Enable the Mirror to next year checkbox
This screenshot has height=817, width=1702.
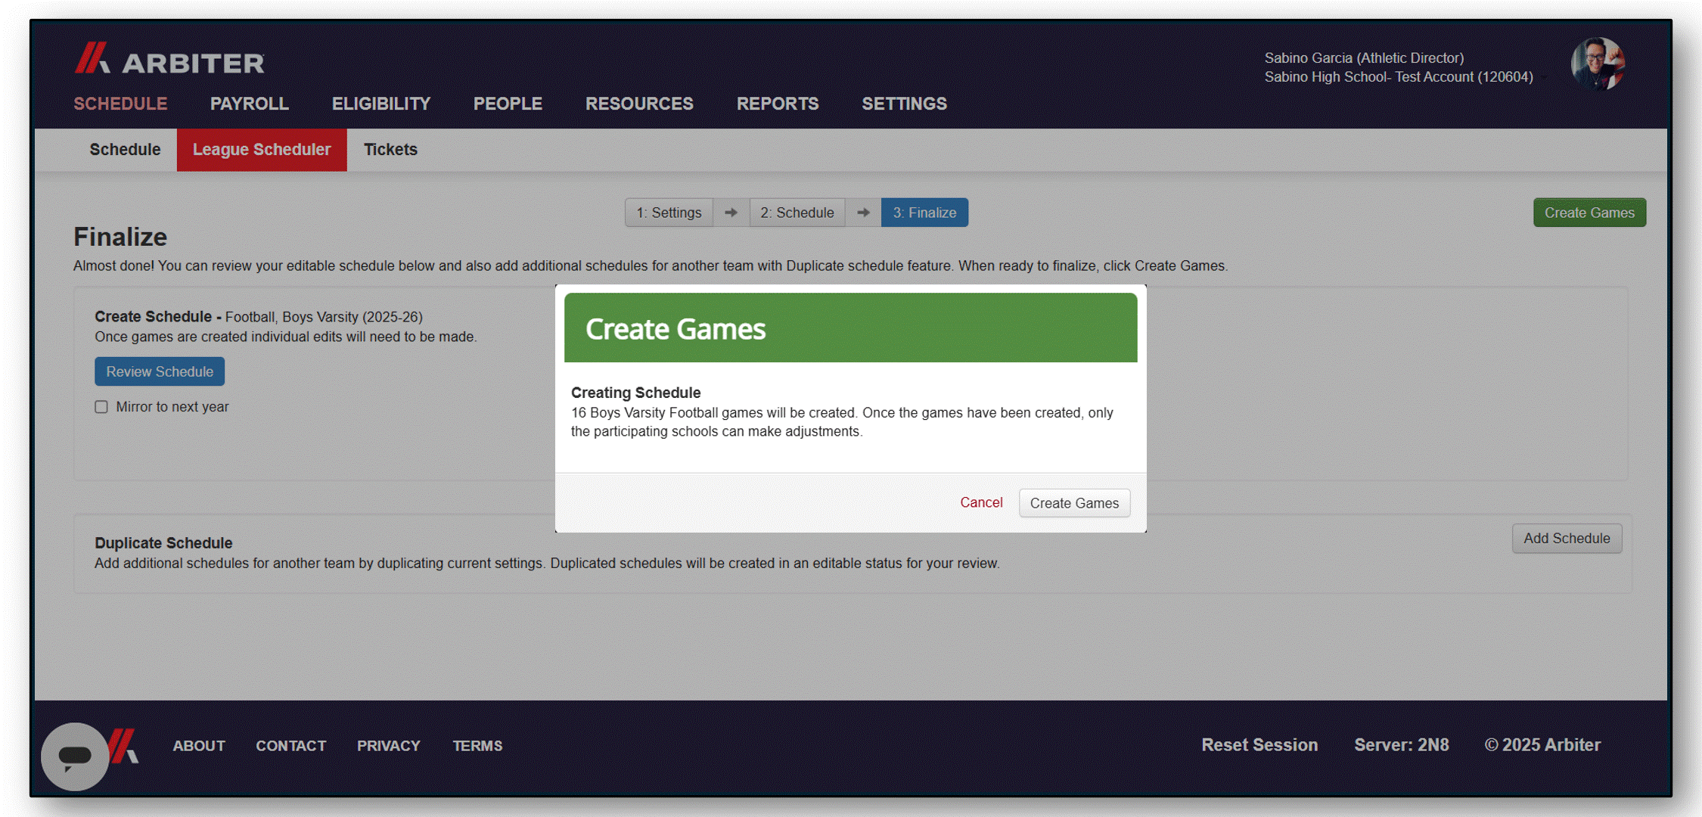pos(101,406)
